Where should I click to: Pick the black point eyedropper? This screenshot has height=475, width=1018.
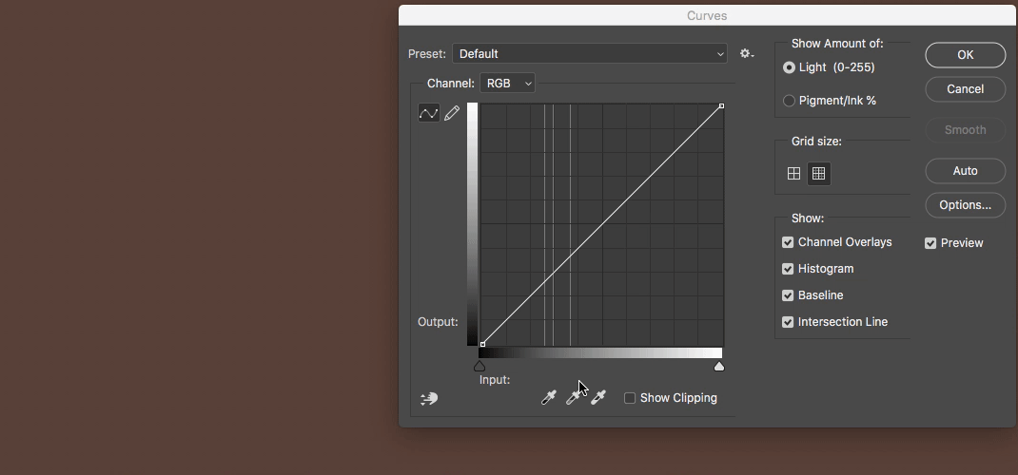click(549, 398)
